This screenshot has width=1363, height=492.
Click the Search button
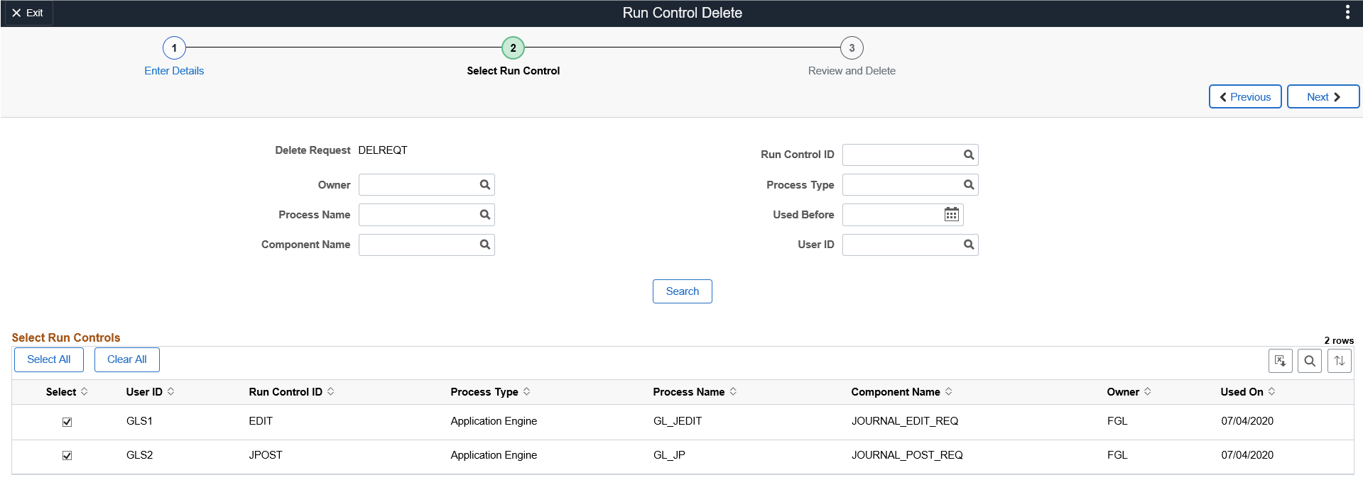pos(682,291)
